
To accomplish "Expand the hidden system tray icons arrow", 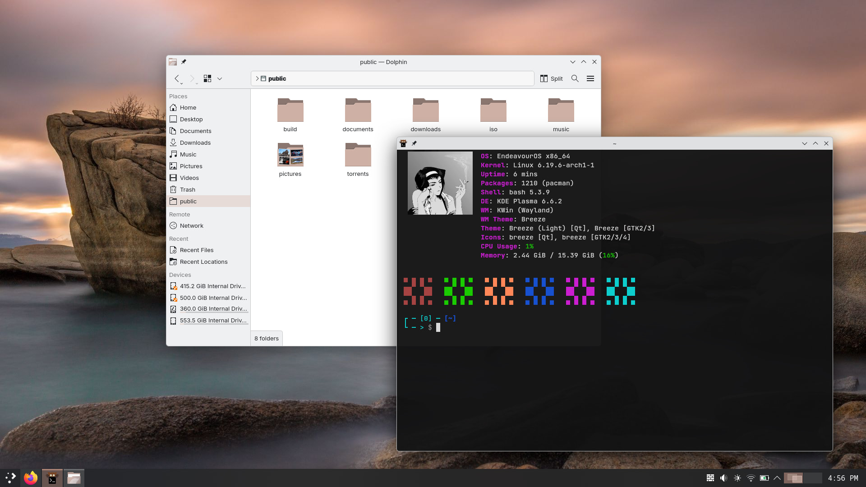I will [777, 478].
